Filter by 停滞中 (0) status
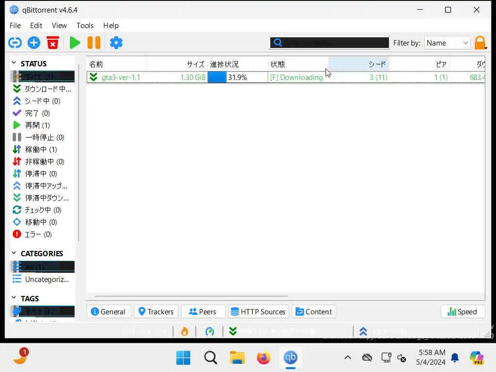This screenshot has height=372, width=496. pyautogui.click(x=43, y=174)
